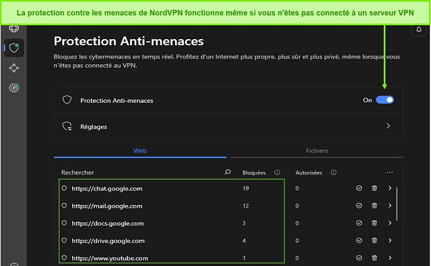Open the three-dots more options menu
The height and width of the screenshot is (266, 431).
pyautogui.click(x=389, y=172)
